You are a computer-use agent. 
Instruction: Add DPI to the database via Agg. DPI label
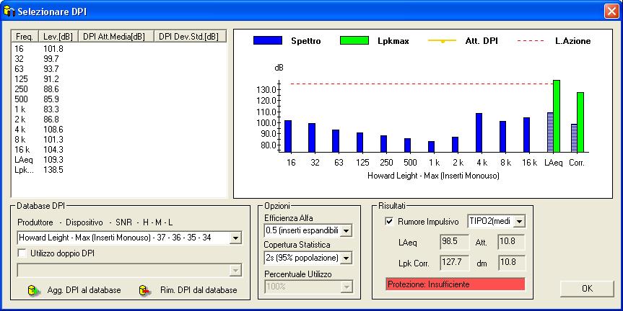pyautogui.click(x=84, y=290)
